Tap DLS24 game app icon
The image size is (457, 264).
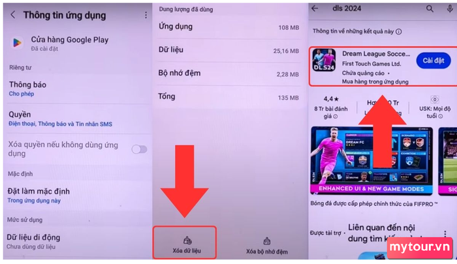click(x=324, y=60)
